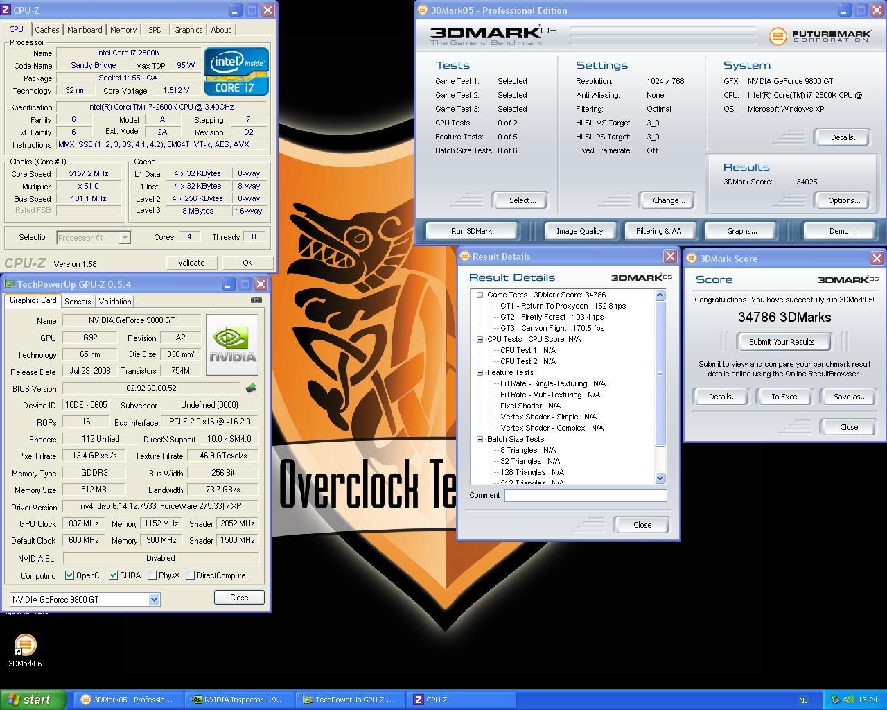
Task: Take GPU-Z screenshot with camera icon
Action: pyautogui.click(x=256, y=300)
